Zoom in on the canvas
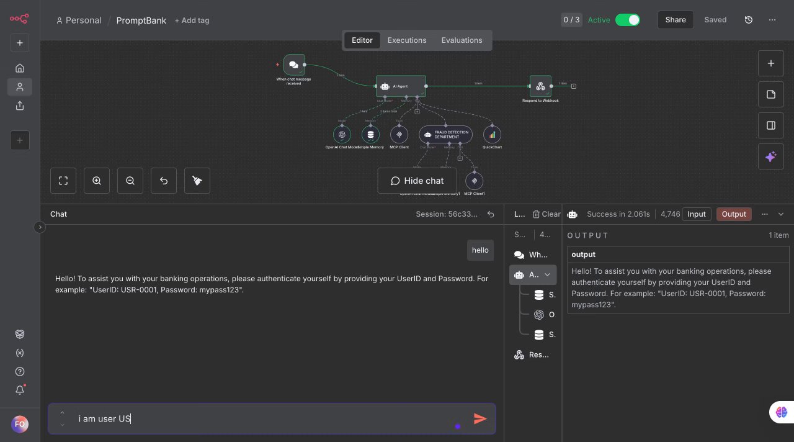The height and width of the screenshot is (442, 794). tap(97, 181)
